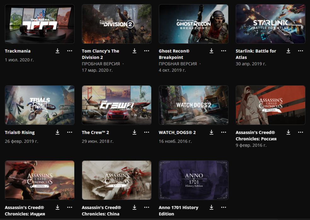The height and width of the screenshot is (220, 310).
Task: Click the Assassin's Creed Chronicles: Россия title
Action: (256, 135)
